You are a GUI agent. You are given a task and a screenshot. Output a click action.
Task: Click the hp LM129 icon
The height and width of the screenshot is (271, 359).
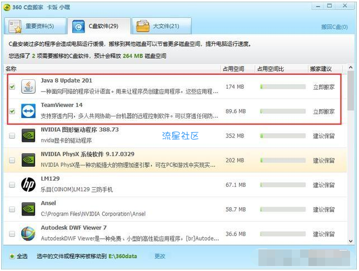(28, 185)
